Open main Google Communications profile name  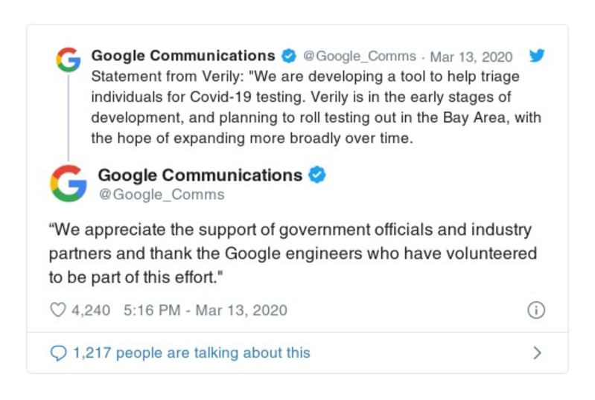point(200,175)
